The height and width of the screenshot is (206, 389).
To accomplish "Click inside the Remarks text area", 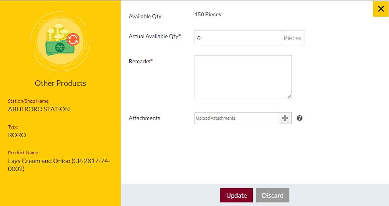I will (x=243, y=77).
